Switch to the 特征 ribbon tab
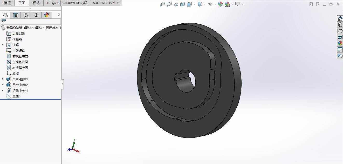 click(7, 3)
